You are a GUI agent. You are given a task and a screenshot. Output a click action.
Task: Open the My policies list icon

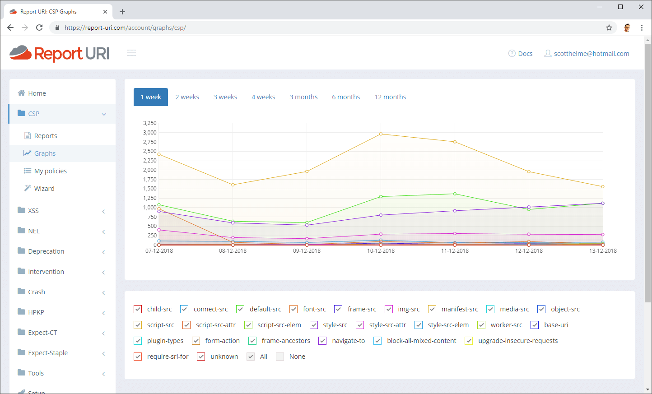tap(28, 171)
